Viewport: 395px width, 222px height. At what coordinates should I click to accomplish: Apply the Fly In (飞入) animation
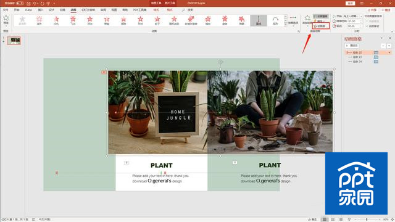pos(73,20)
